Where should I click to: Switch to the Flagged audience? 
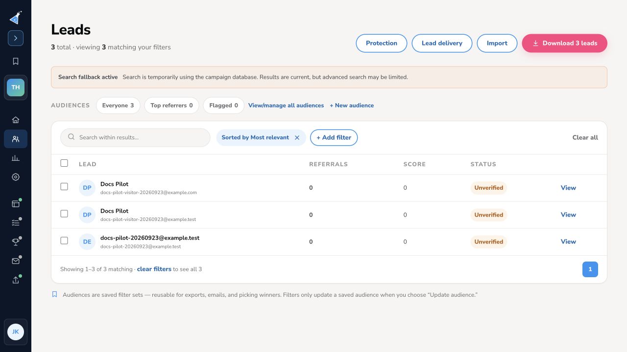[x=223, y=106]
